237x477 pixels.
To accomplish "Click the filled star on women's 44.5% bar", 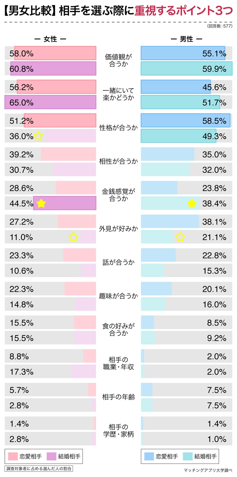I will coord(41,203).
